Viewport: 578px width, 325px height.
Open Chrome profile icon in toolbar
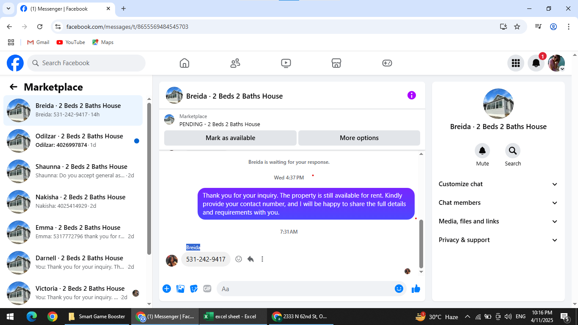[553, 27]
